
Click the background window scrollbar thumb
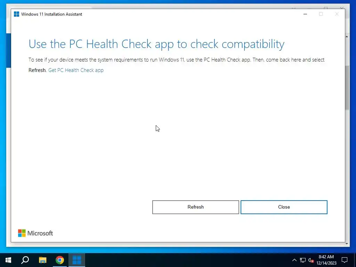(347, 88)
